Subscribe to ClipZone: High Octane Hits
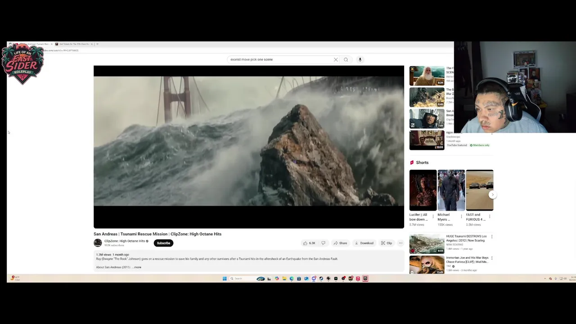Viewport: 576px width, 324px height. tap(163, 243)
